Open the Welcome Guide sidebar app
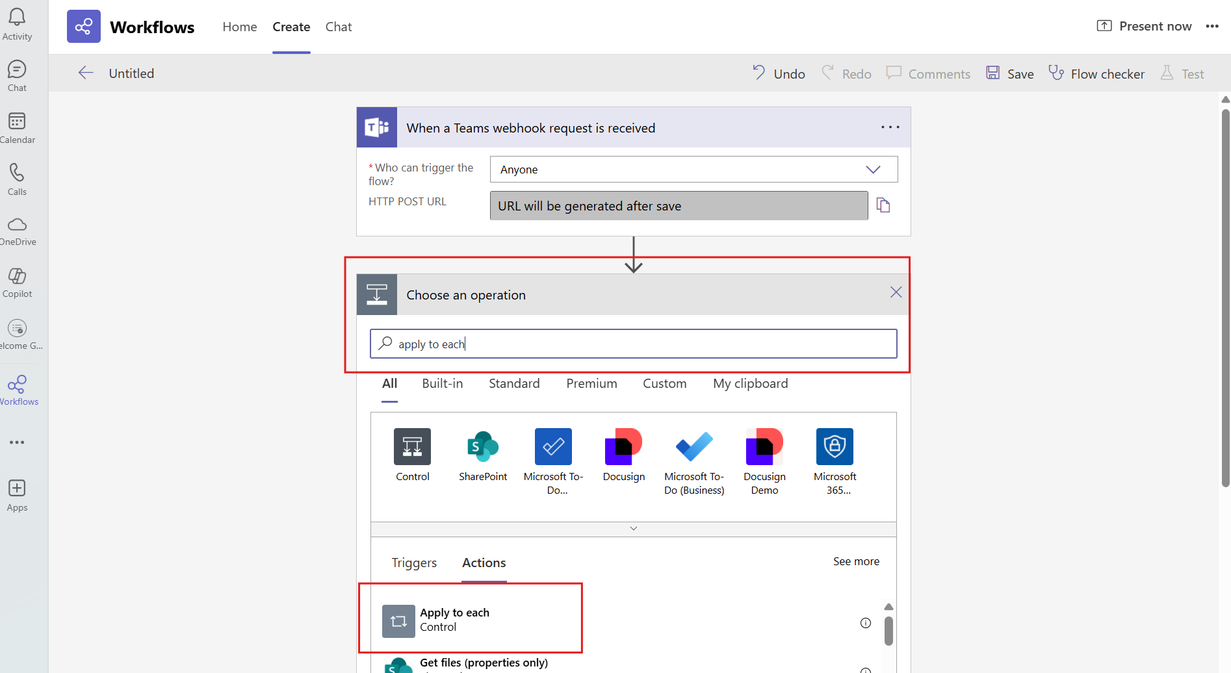Image resolution: width=1231 pixels, height=673 pixels. coord(17,334)
